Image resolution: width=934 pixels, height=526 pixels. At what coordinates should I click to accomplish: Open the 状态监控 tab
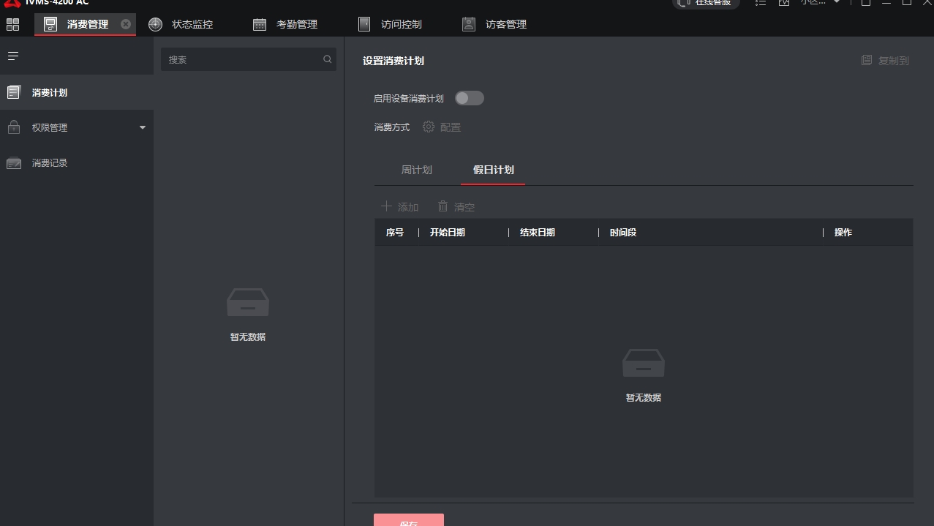tap(192, 24)
